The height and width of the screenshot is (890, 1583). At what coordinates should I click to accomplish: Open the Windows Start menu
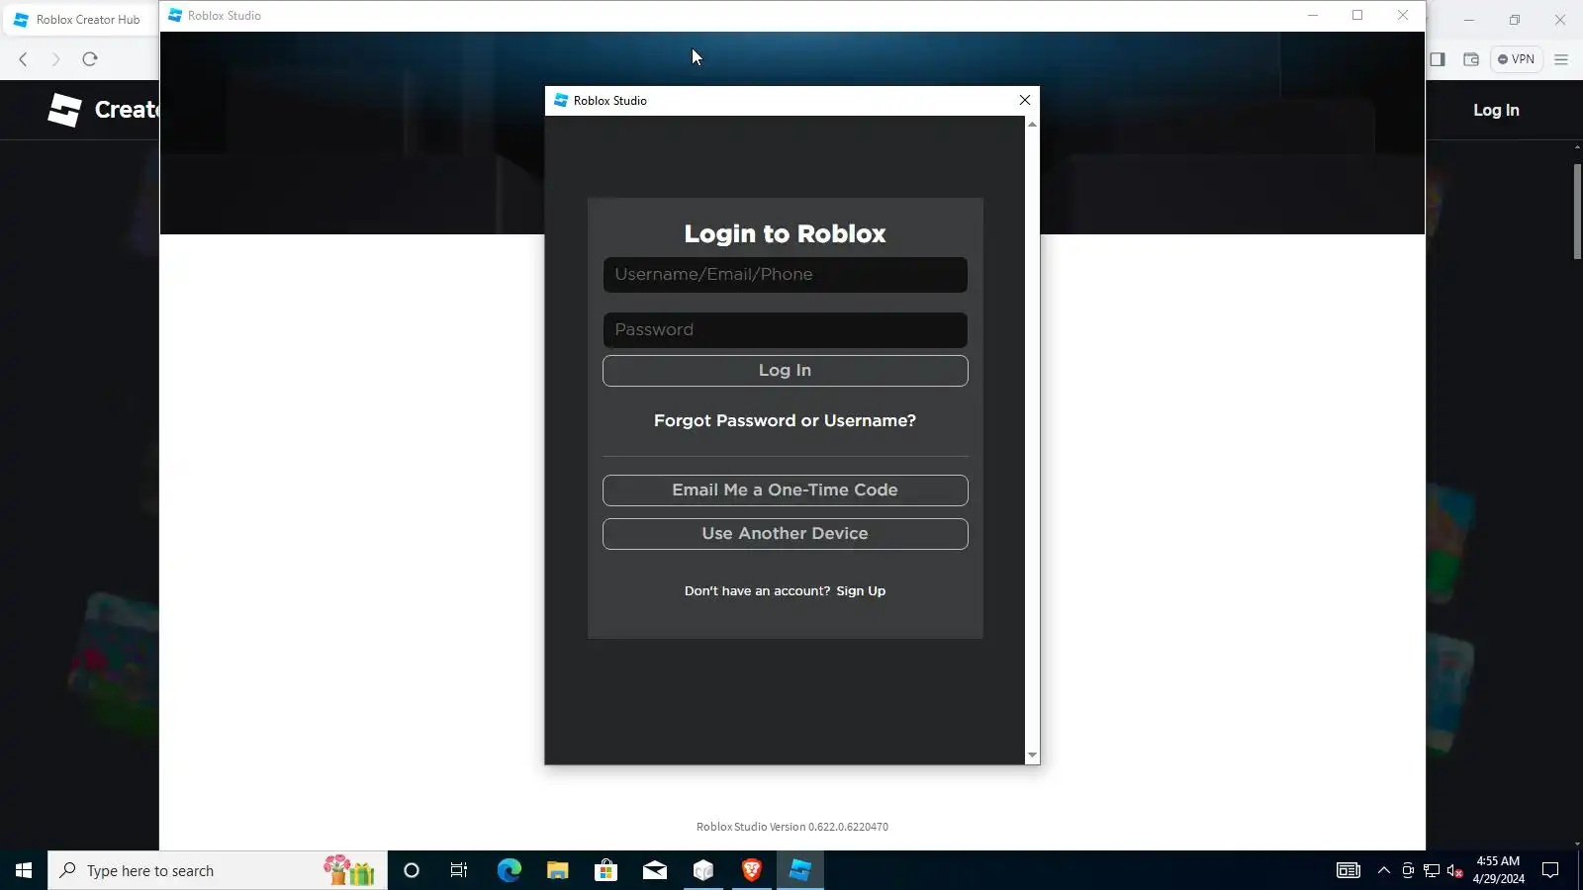tap(24, 870)
